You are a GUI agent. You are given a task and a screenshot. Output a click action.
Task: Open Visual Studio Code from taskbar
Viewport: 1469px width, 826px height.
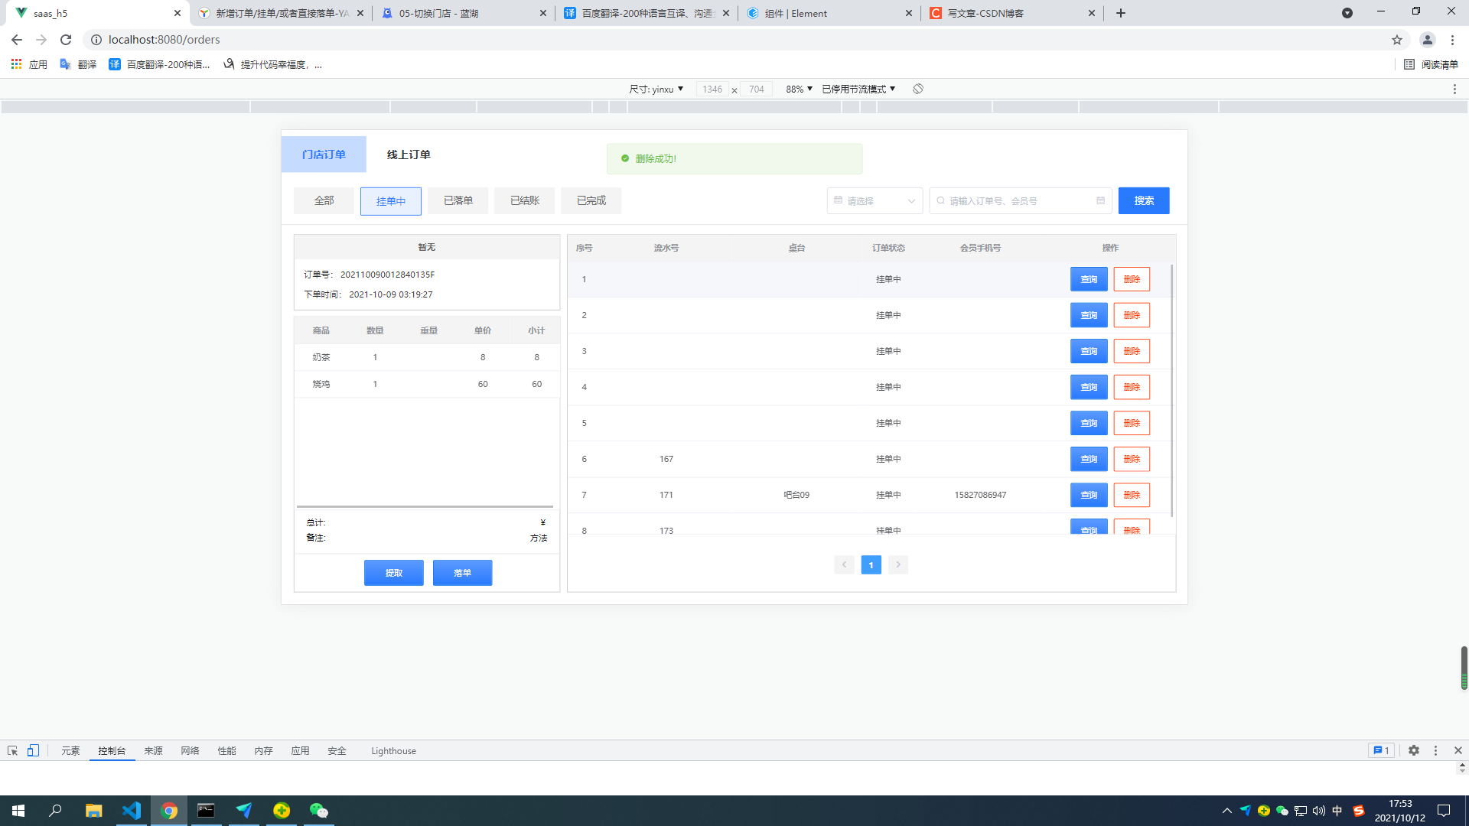click(x=132, y=810)
